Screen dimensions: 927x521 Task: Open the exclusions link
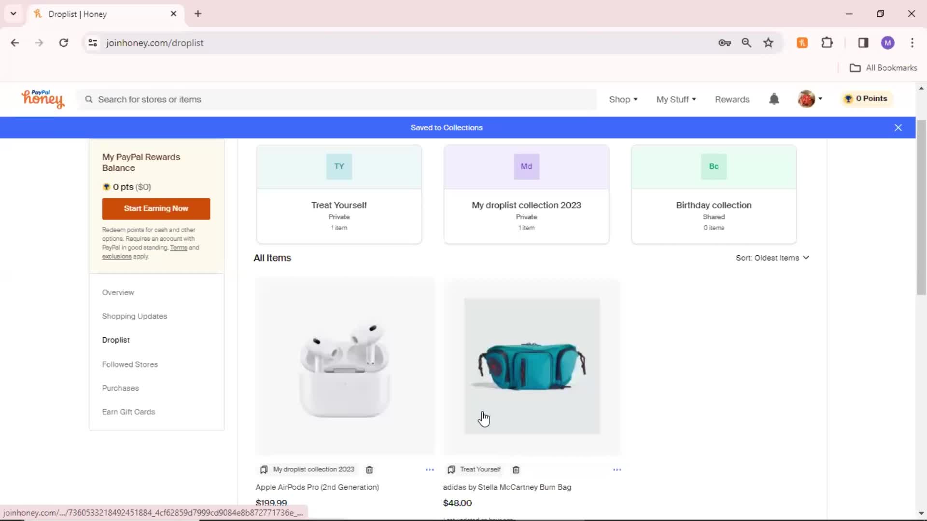[x=116, y=257]
